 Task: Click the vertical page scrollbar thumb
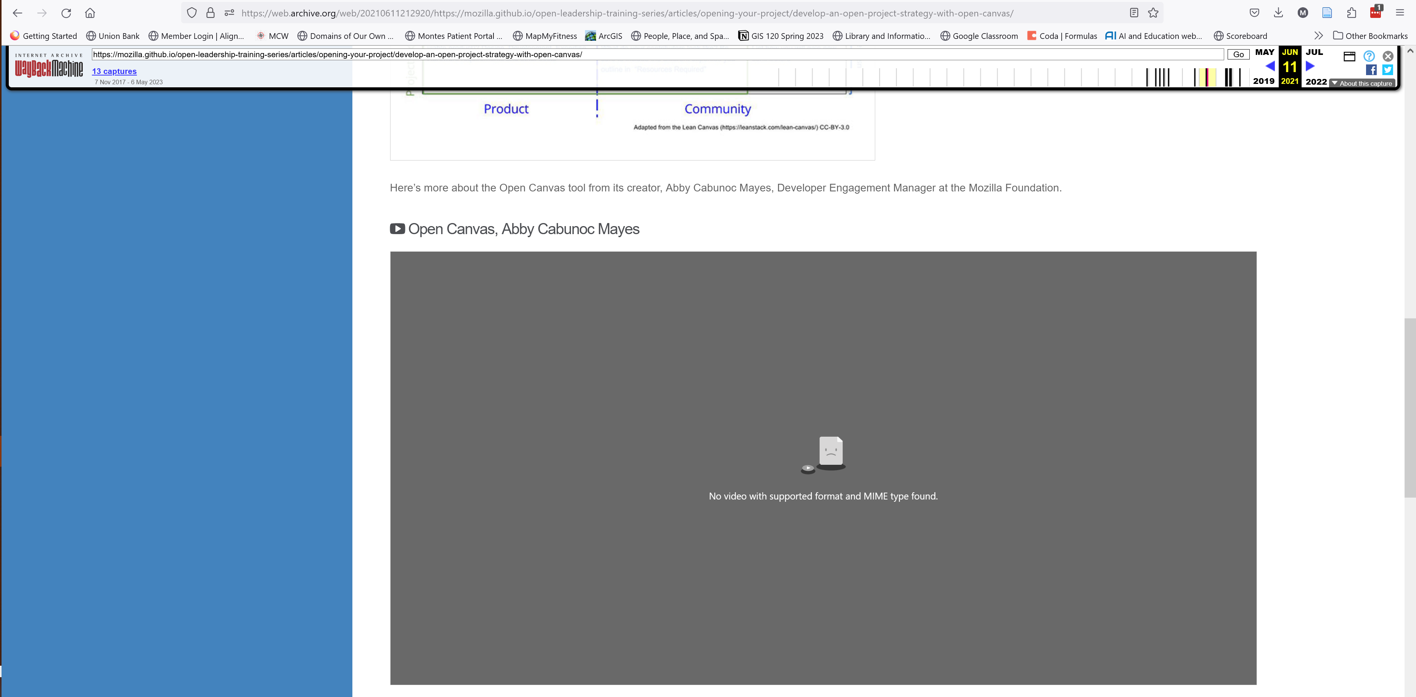[1410, 407]
